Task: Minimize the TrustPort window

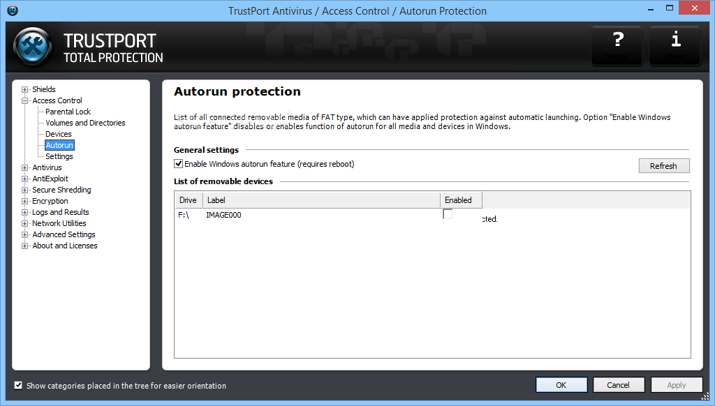Action: click(651, 8)
